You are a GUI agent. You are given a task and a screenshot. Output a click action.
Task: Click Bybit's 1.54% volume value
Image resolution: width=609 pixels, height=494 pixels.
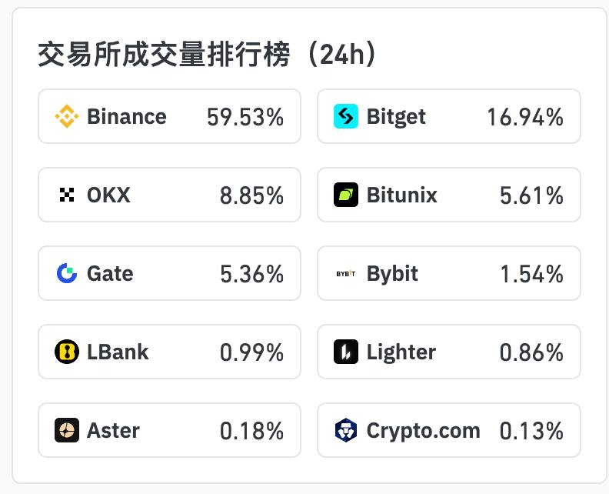pos(531,274)
